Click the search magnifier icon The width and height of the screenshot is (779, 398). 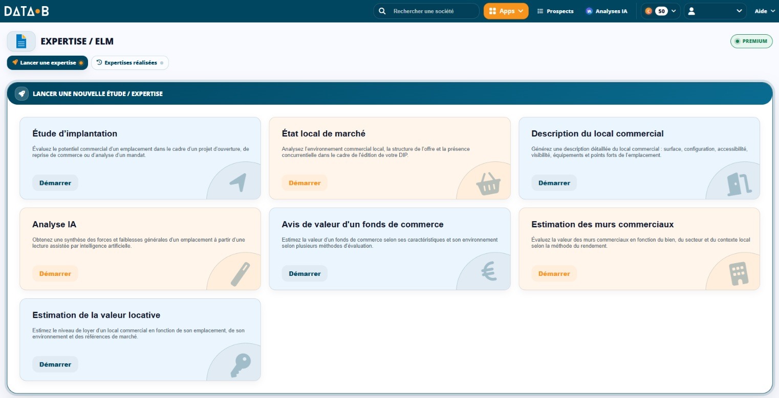pos(382,11)
